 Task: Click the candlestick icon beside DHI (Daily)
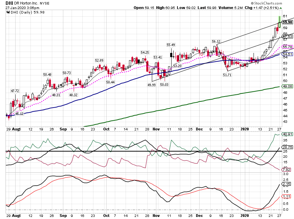(8, 12)
